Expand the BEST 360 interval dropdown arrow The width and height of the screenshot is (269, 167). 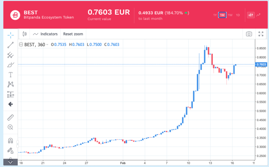[x=47, y=45]
